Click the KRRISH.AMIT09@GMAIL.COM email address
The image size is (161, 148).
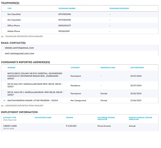(x=19, y=48)
